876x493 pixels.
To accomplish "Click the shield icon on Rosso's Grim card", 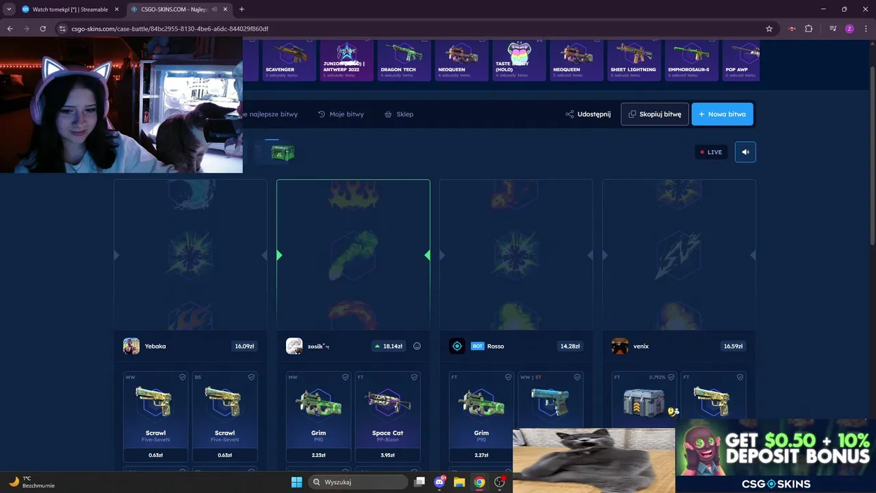I will click(x=508, y=377).
